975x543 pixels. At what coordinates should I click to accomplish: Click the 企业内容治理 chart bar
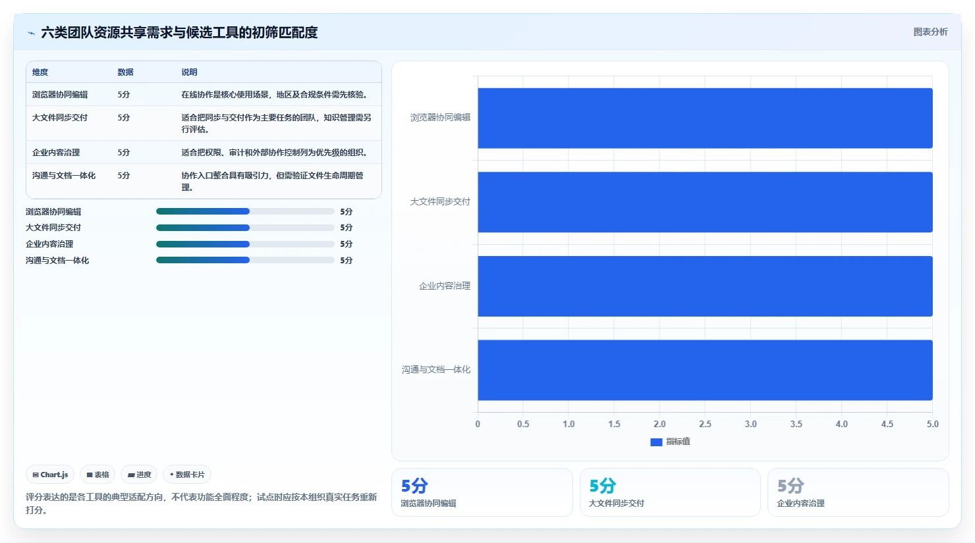click(705, 286)
